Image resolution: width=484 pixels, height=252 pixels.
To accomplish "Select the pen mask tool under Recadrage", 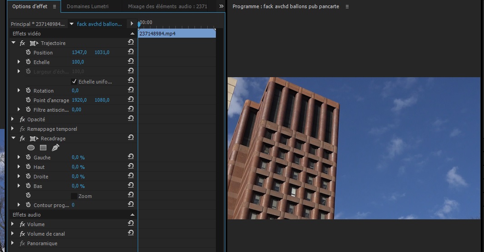I will 55,148.
